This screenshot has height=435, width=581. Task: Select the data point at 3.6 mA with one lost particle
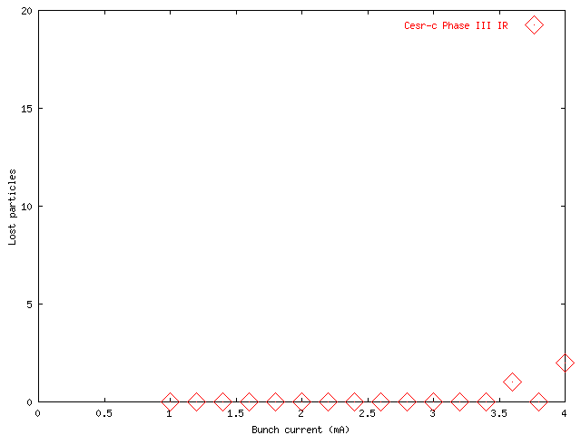pos(512,382)
